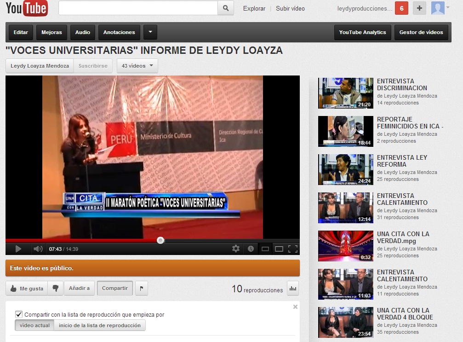The width and height of the screenshot is (463, 342).
Task: Switch to the Mejoras tab
Action: tap(51, 32)
